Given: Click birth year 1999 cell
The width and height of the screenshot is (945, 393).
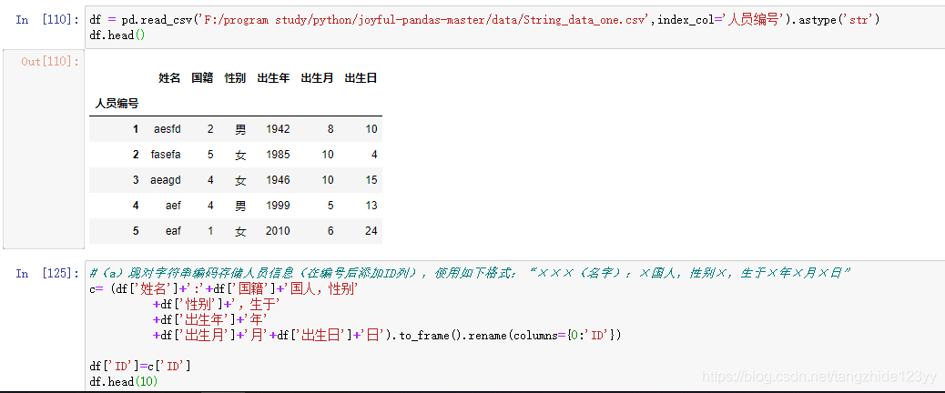Looking at the screenshot, I should (278, 206).
